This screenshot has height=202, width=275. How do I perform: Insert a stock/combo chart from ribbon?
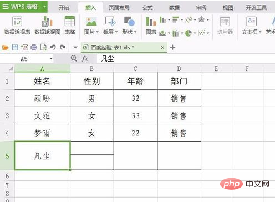pos(176,33)
